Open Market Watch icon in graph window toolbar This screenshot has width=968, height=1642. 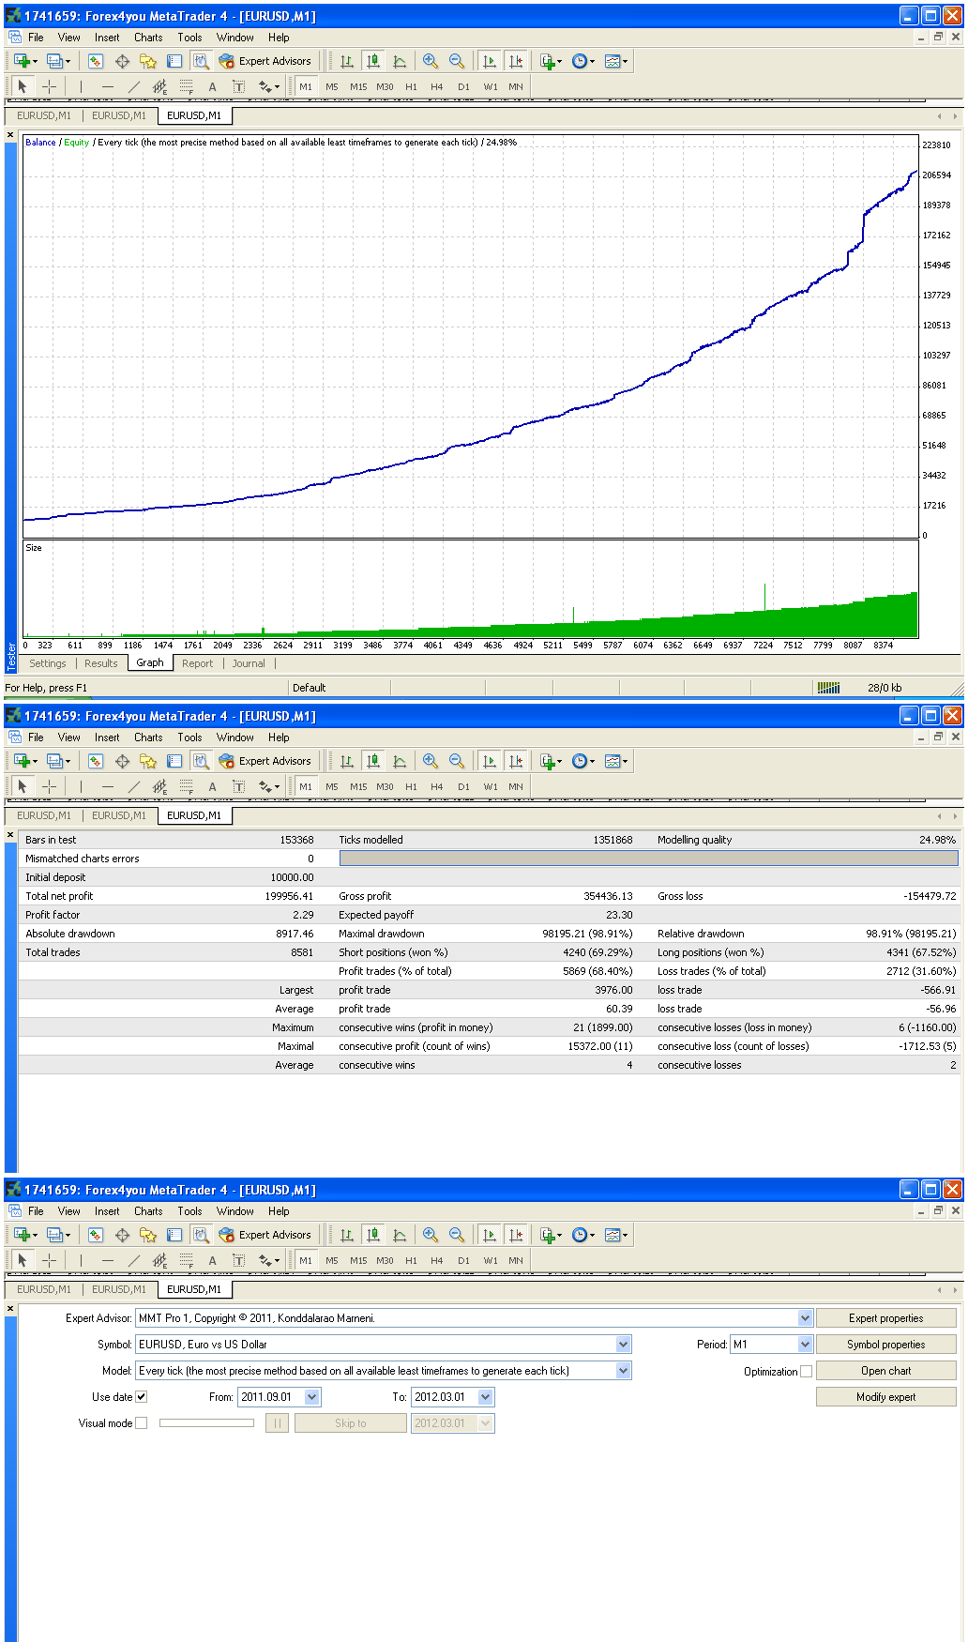pos(96,61)
